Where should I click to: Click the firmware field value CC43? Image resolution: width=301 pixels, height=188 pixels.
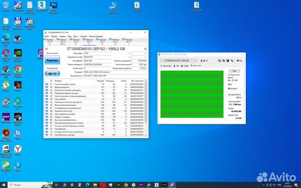97,53
